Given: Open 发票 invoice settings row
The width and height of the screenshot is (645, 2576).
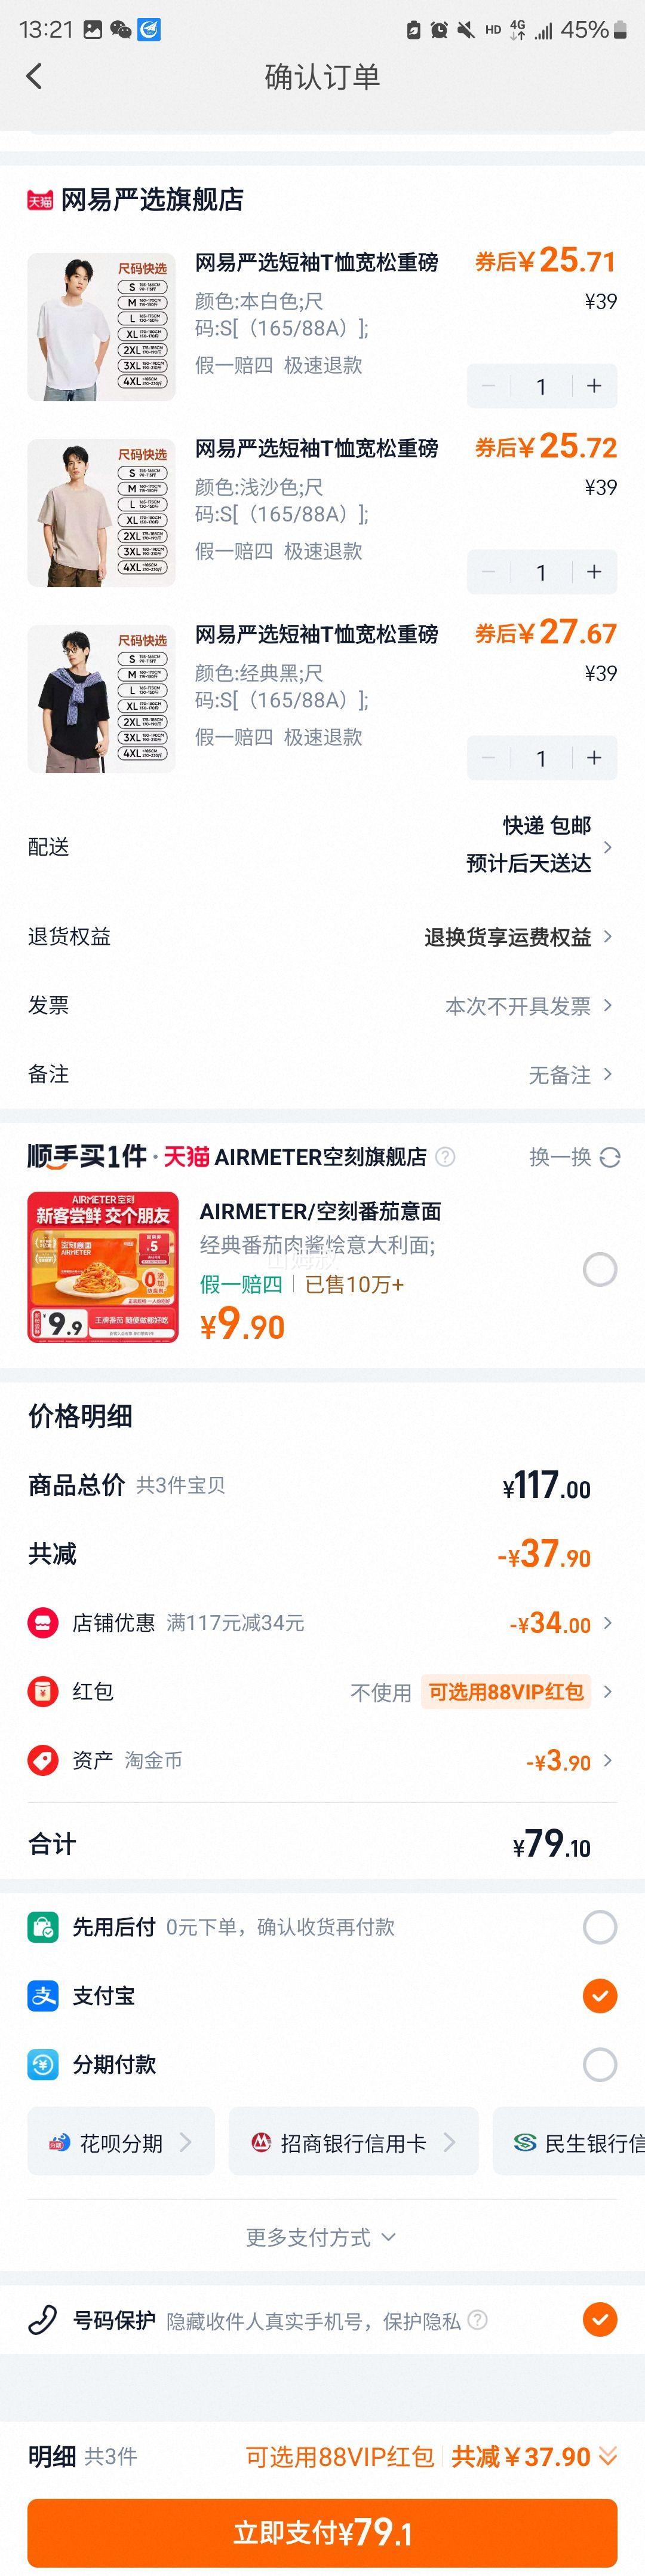Looking at the screenshot, I should [x=322, y=1006].
